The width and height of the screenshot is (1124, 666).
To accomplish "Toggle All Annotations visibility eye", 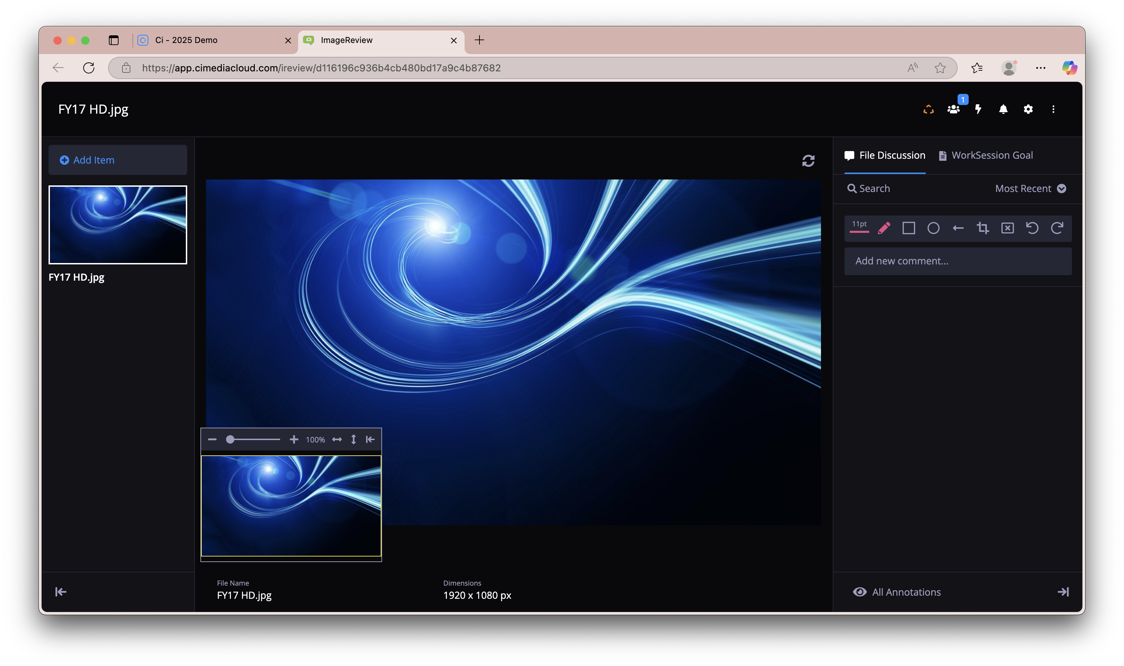I will click(859, 591).
